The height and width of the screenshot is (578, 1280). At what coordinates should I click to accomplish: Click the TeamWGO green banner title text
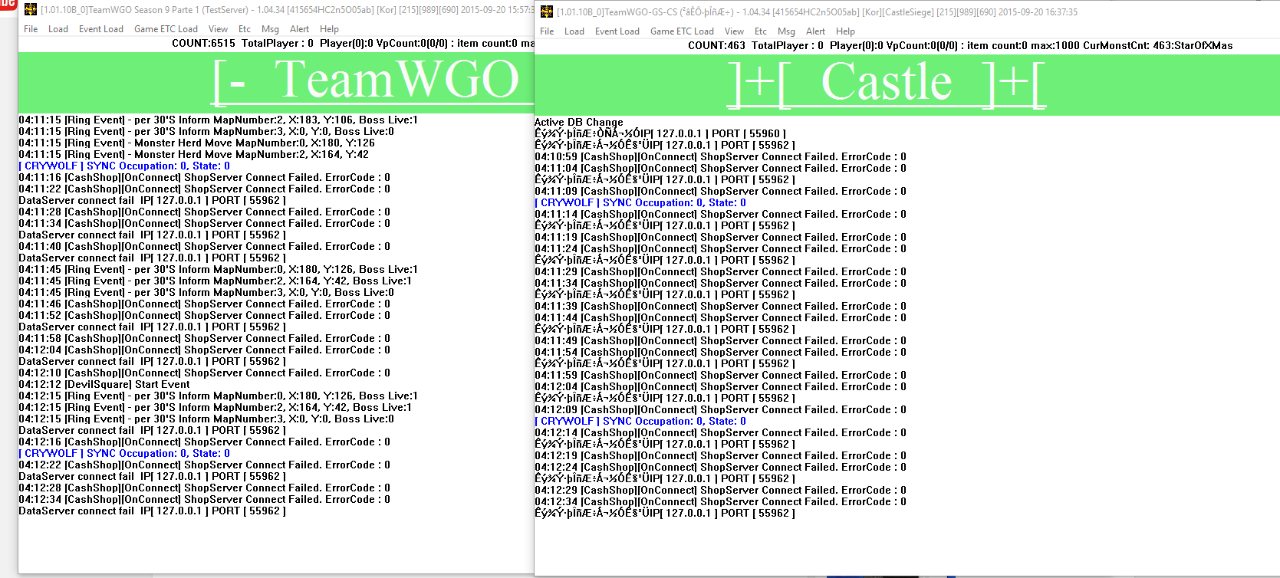(x=373, y=80)
